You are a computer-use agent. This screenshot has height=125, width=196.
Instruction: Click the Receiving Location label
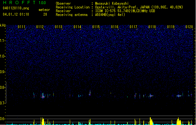click(x=73, y=7)
